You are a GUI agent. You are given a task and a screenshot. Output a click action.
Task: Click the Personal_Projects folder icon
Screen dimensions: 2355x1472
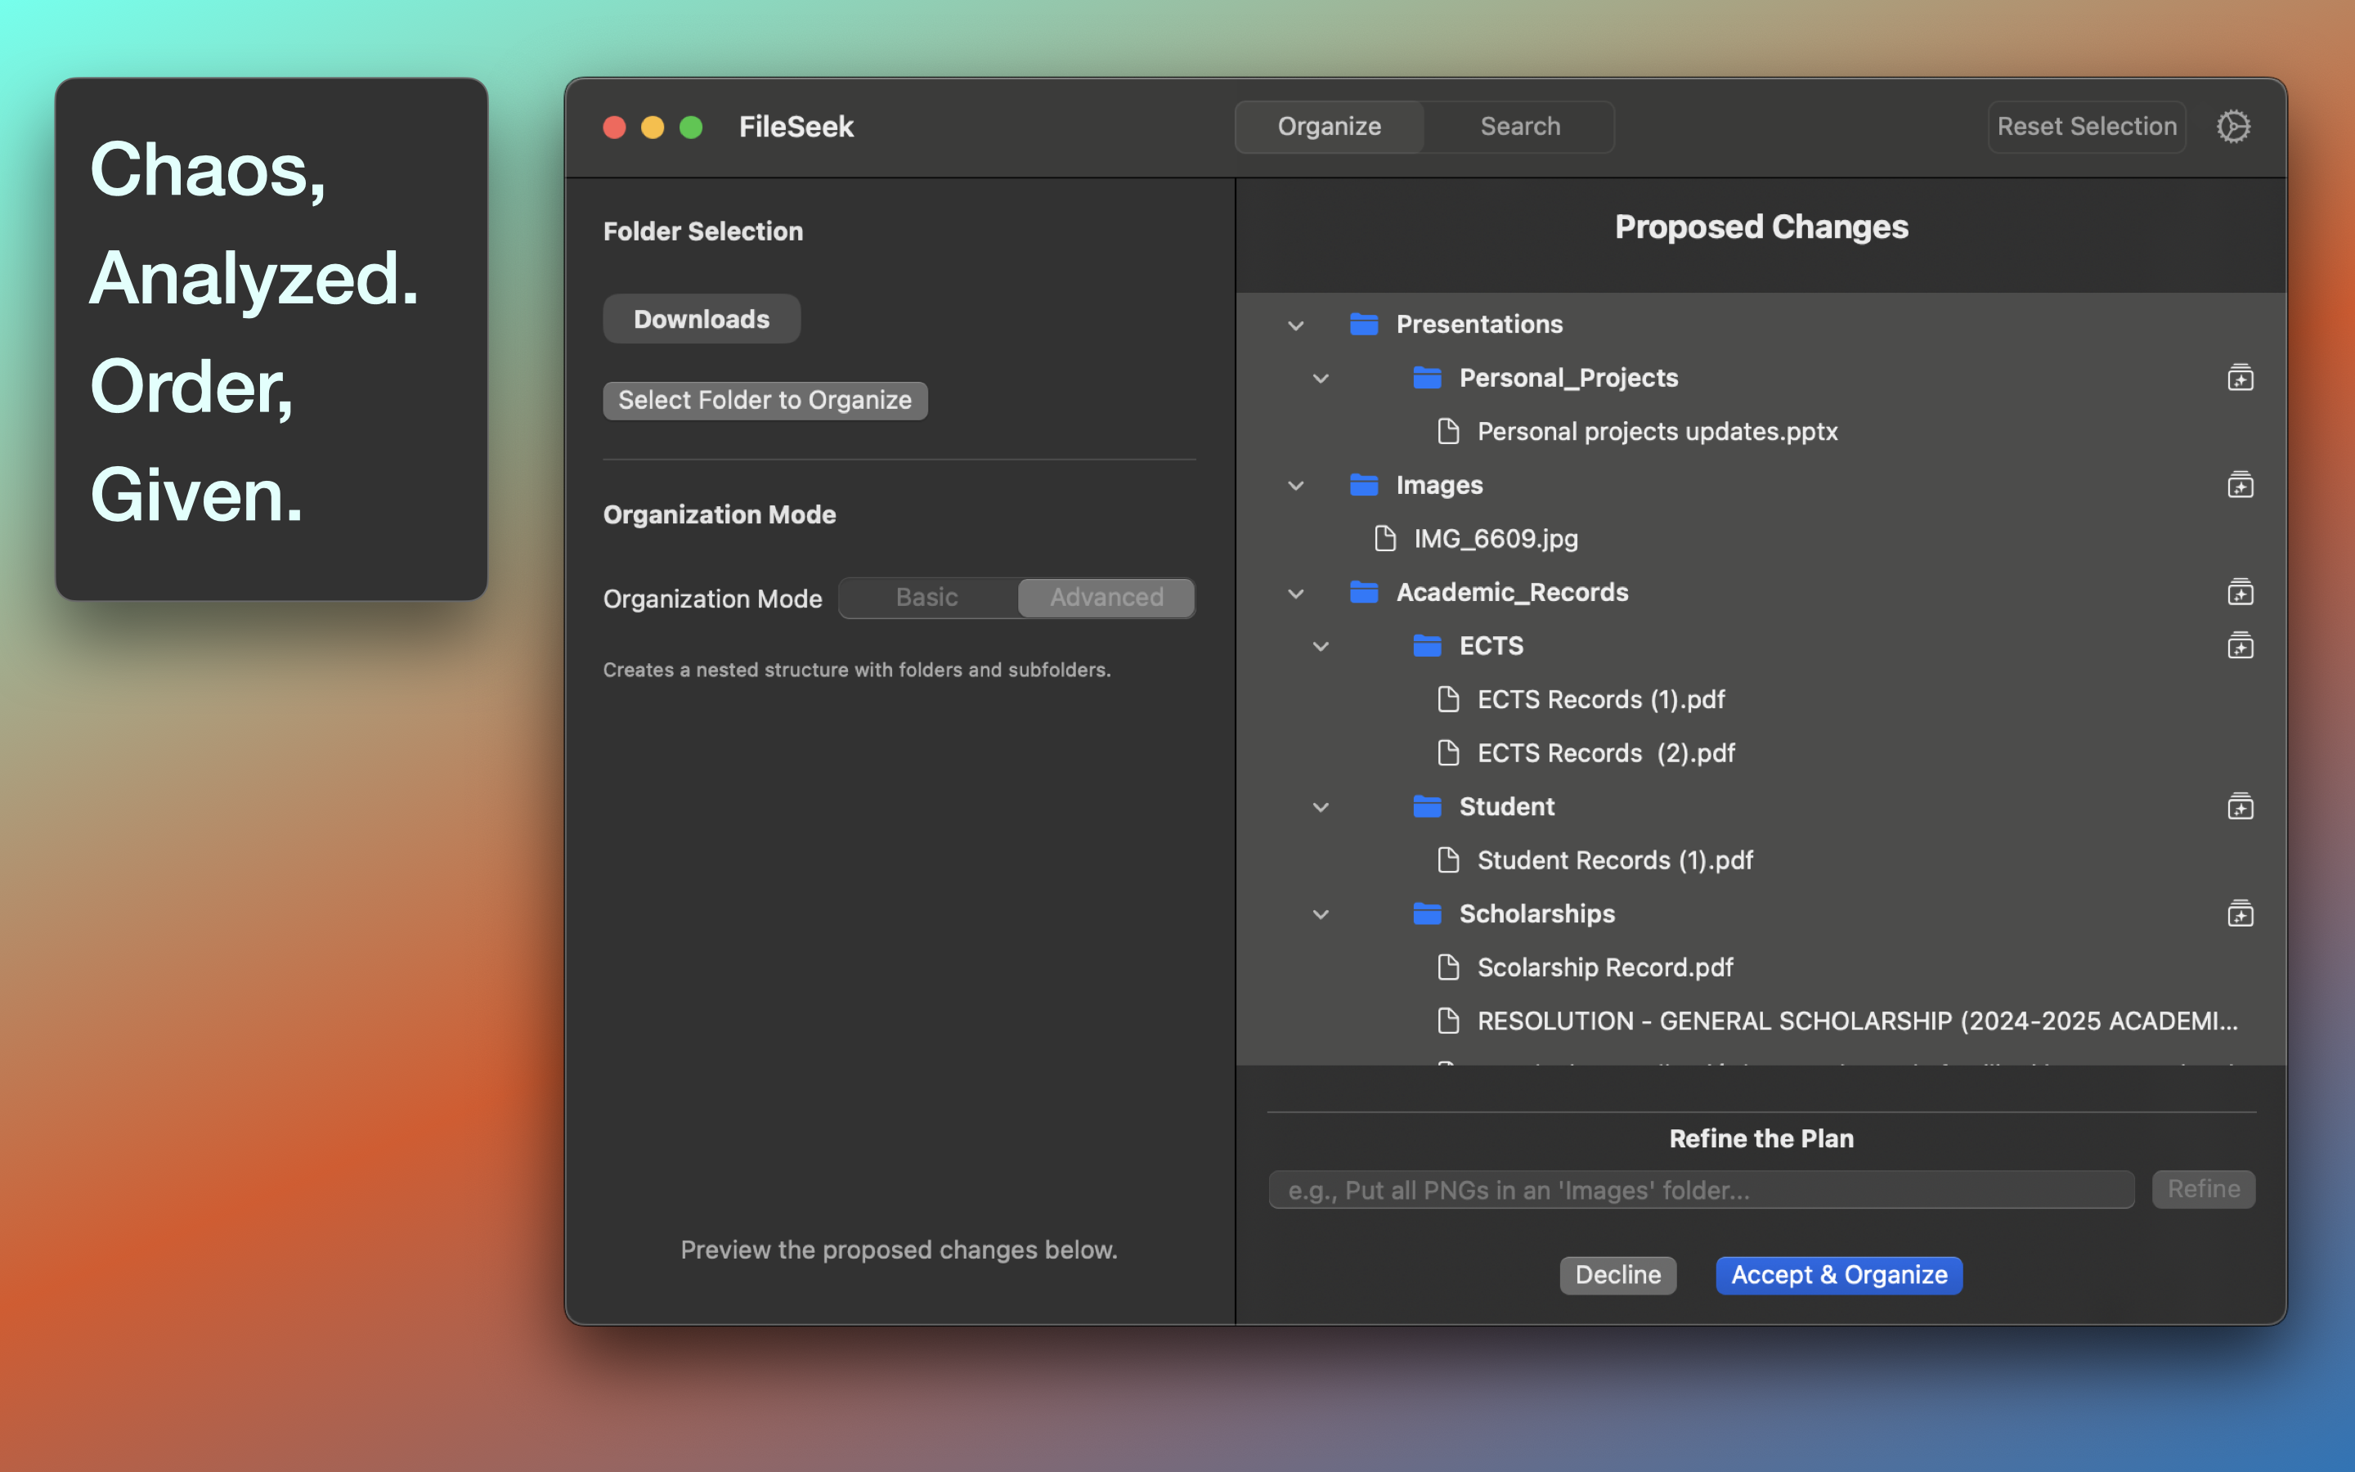pyautogui.click(x=1427, y=378)
